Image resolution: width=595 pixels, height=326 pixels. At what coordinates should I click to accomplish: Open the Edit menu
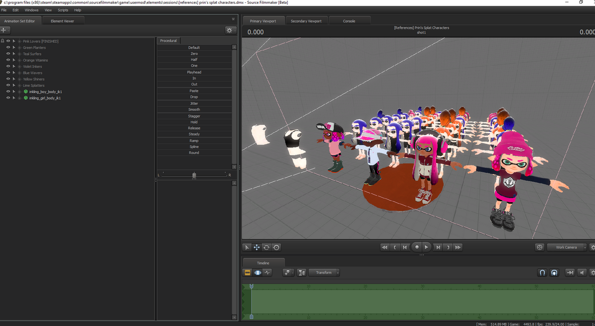click(16, 10)
